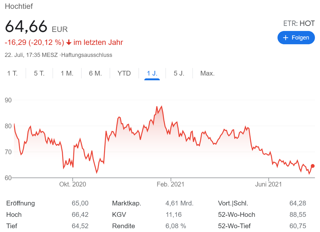Show the 6 M. chart range
Viewport: 320px width, 232px height.
click(95, 73)
